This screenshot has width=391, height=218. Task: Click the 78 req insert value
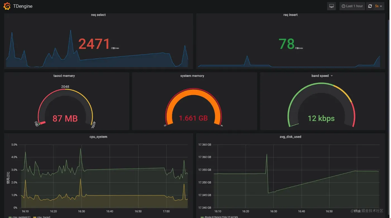point(287,44)
